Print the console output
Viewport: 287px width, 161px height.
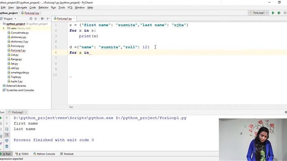(x=7, y=140)
